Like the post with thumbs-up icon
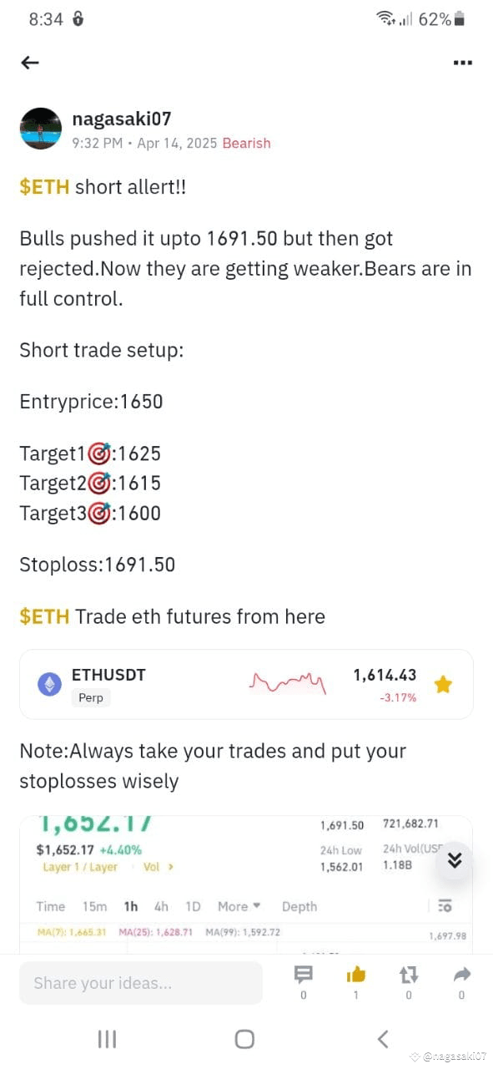Viewport: 493px width, 1069px height. pyautogui.click(x=356, y=975)
